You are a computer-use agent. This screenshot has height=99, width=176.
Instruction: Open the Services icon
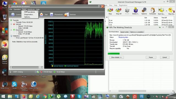coord(67,15)
